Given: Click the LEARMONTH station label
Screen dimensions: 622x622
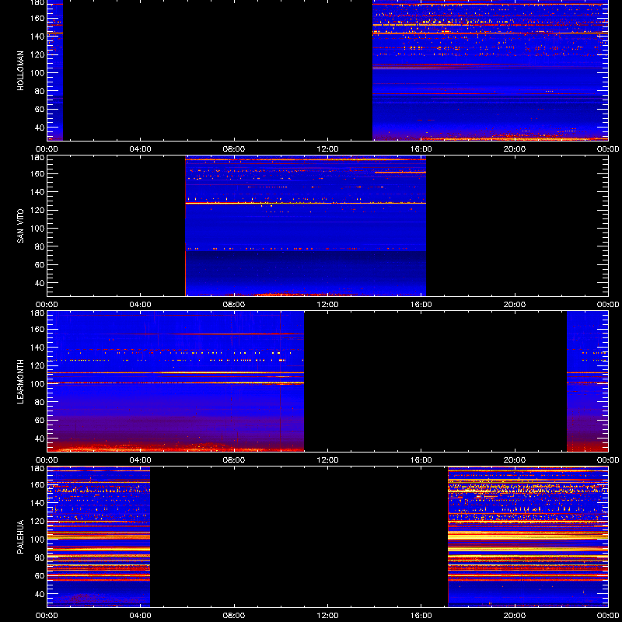Looking at the screenshot, I should click(20, 382).
